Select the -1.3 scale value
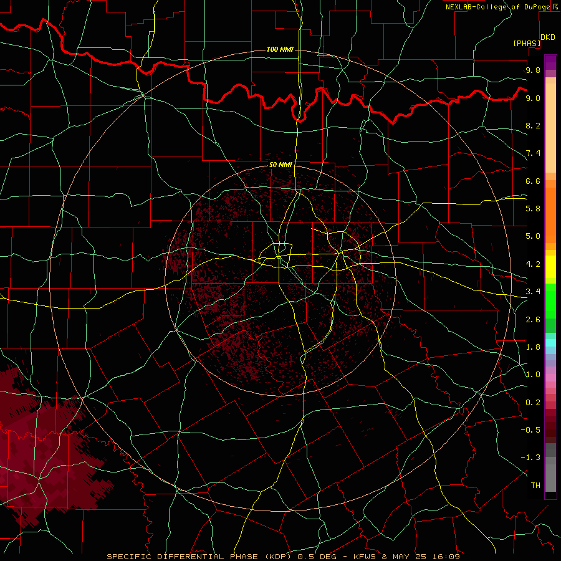This screenshot has width=561, height=561. click(x=530, y=458)
